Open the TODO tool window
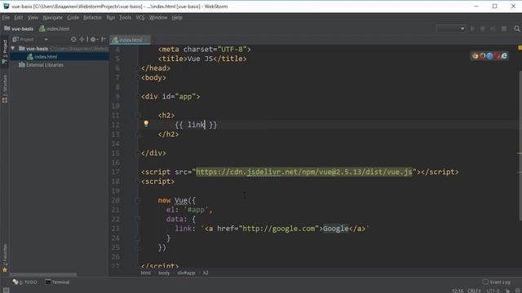Screen dimensions: 522x293 click(25, 282)
